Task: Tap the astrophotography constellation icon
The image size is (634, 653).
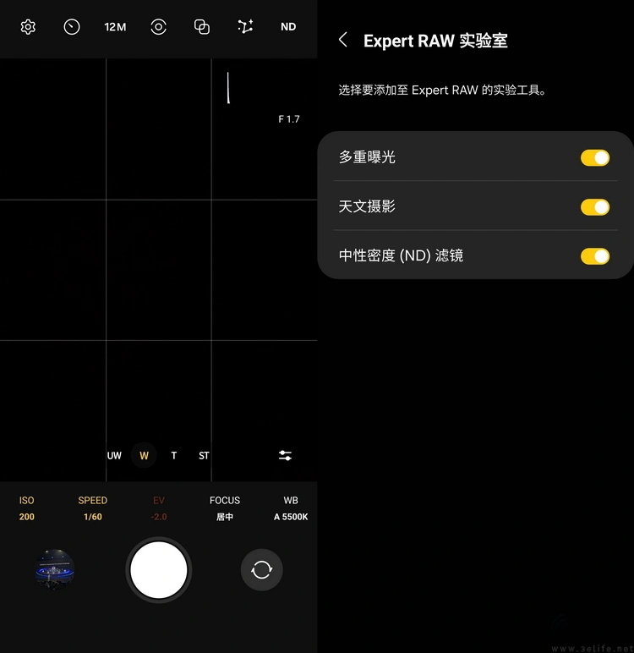Action: click(x=245, y=27)
